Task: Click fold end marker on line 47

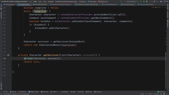Action: [x=12, y=65]
